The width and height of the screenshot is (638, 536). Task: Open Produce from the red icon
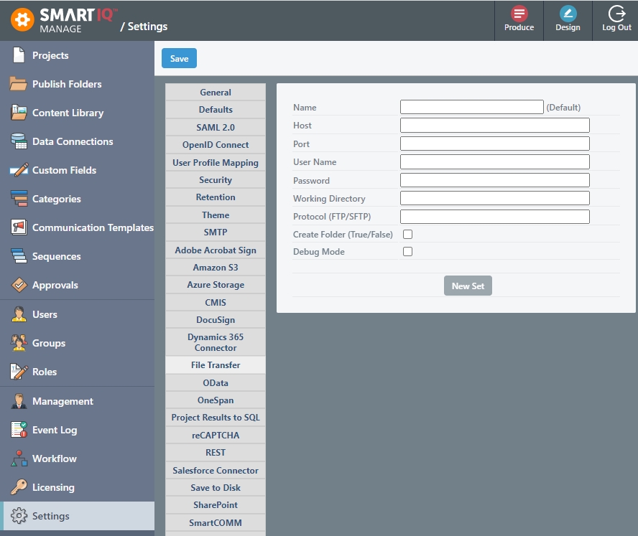click(519, 14)
